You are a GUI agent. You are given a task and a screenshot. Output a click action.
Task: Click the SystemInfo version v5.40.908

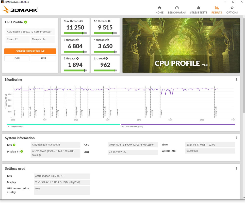(x=210, y=151)
